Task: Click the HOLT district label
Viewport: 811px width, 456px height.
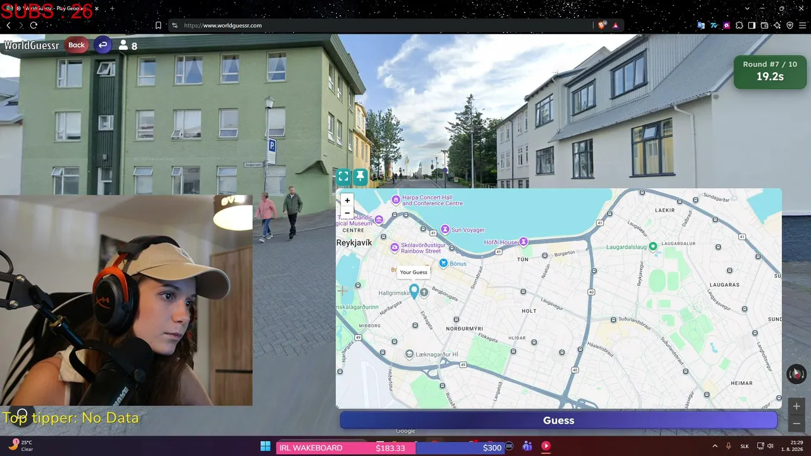Action: coord(528,311)
